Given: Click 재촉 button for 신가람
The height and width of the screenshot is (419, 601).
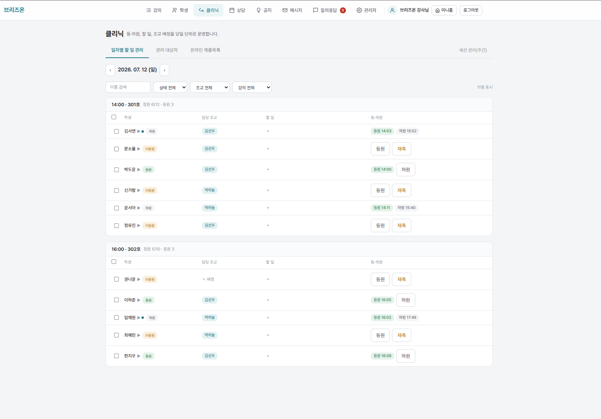Looking at the screenshot, I should tap(401, 190).
